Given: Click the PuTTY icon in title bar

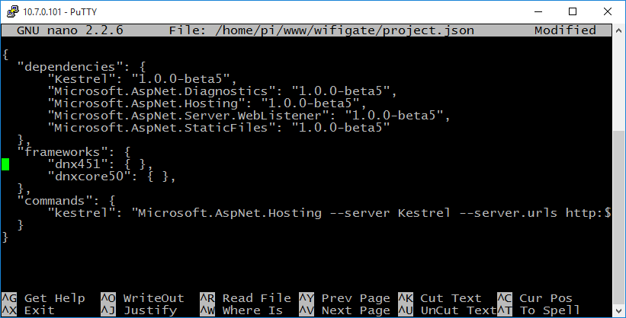Looking at the screenshot, I should pyautogui.click(x=13, y=11).
